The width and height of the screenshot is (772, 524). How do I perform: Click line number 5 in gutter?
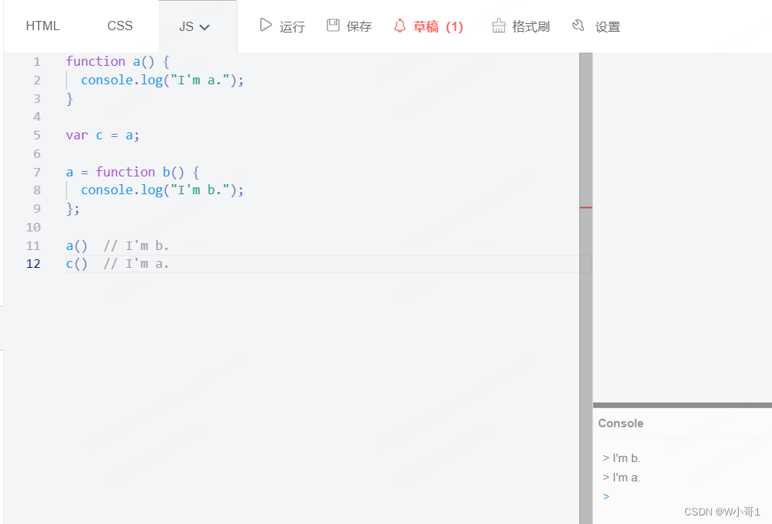37,135
